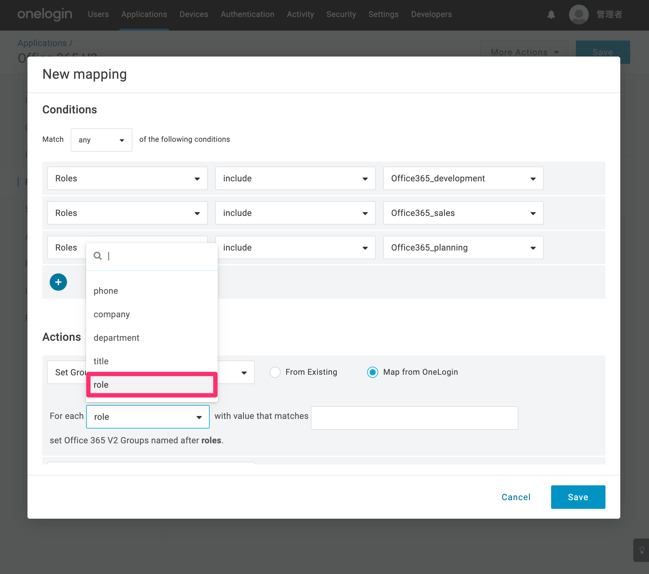Open the Authentication menu

tap(248, 14)
